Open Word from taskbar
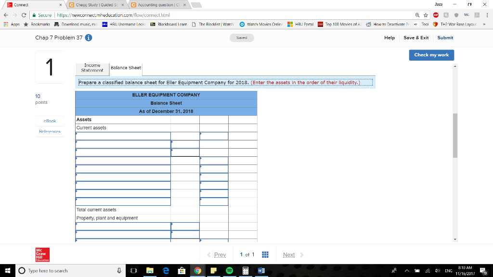493x277 pixels. (261, 271)
